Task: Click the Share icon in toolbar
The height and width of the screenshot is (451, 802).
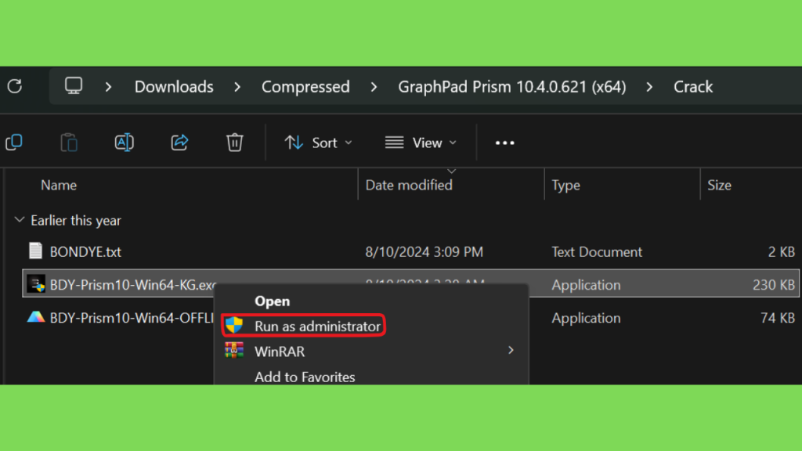Action: pyautogui.click(x=179, y=143)
